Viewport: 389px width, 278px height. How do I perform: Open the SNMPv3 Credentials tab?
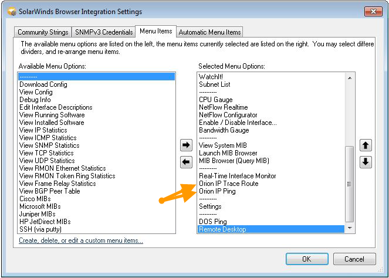coord(104,32)
